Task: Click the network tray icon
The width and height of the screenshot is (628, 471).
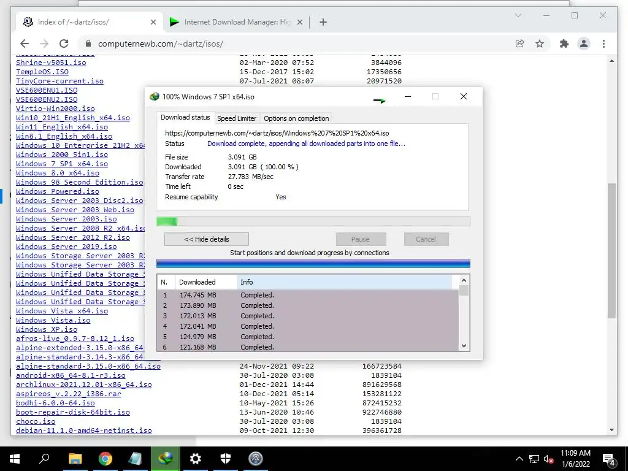Action: (x=534, y=459)
